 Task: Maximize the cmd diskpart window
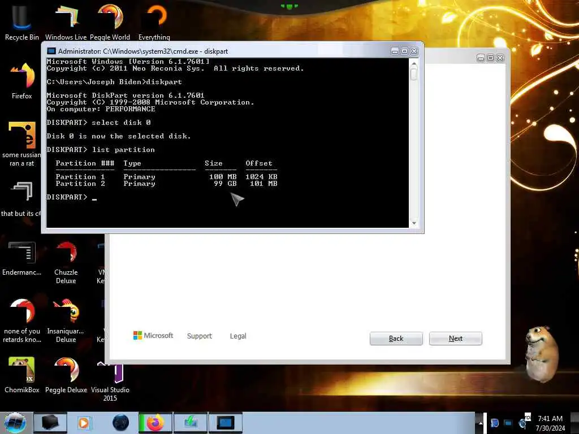[x=404, y=51]
